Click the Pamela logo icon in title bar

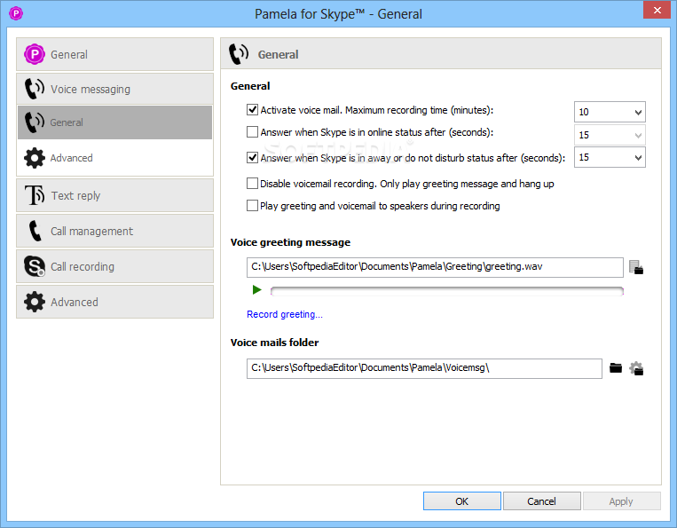(x=16, y=13)
